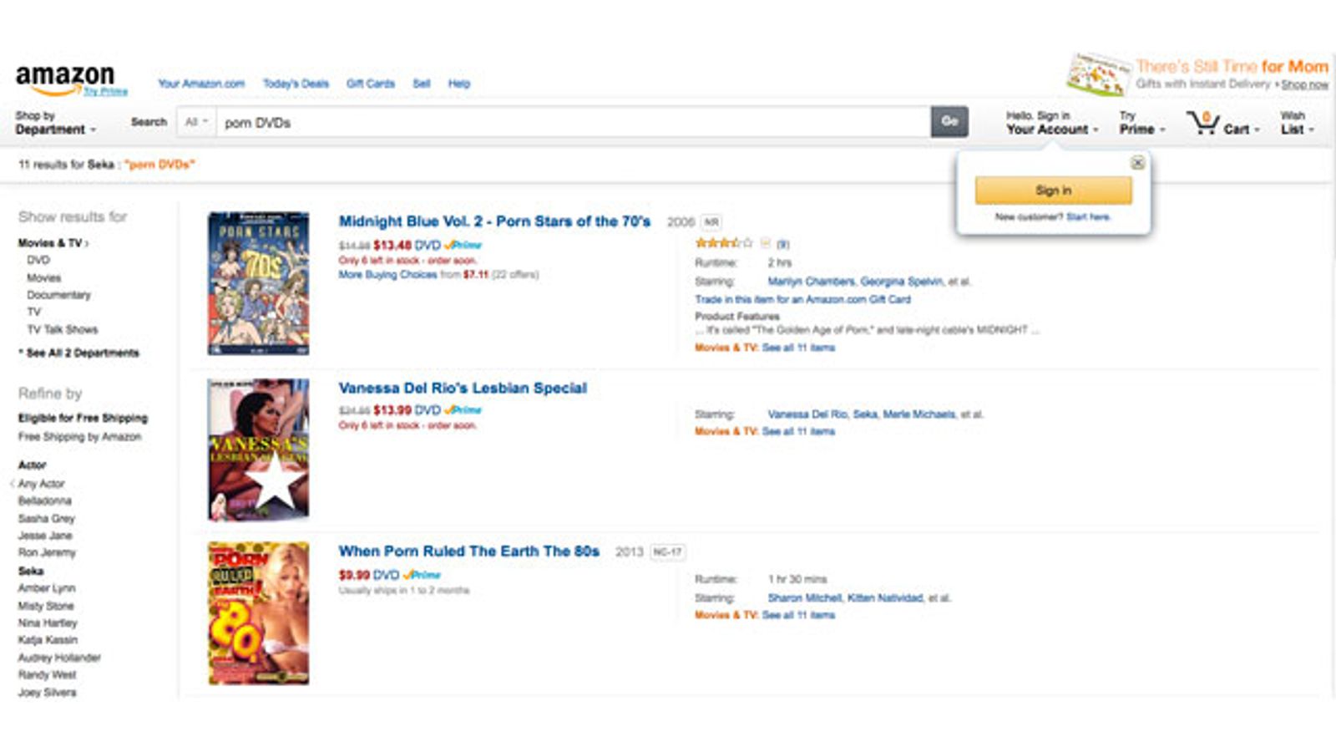Click the Go search button
Image resolution: width=1336 pixels, height=752 pixels.
949,121
